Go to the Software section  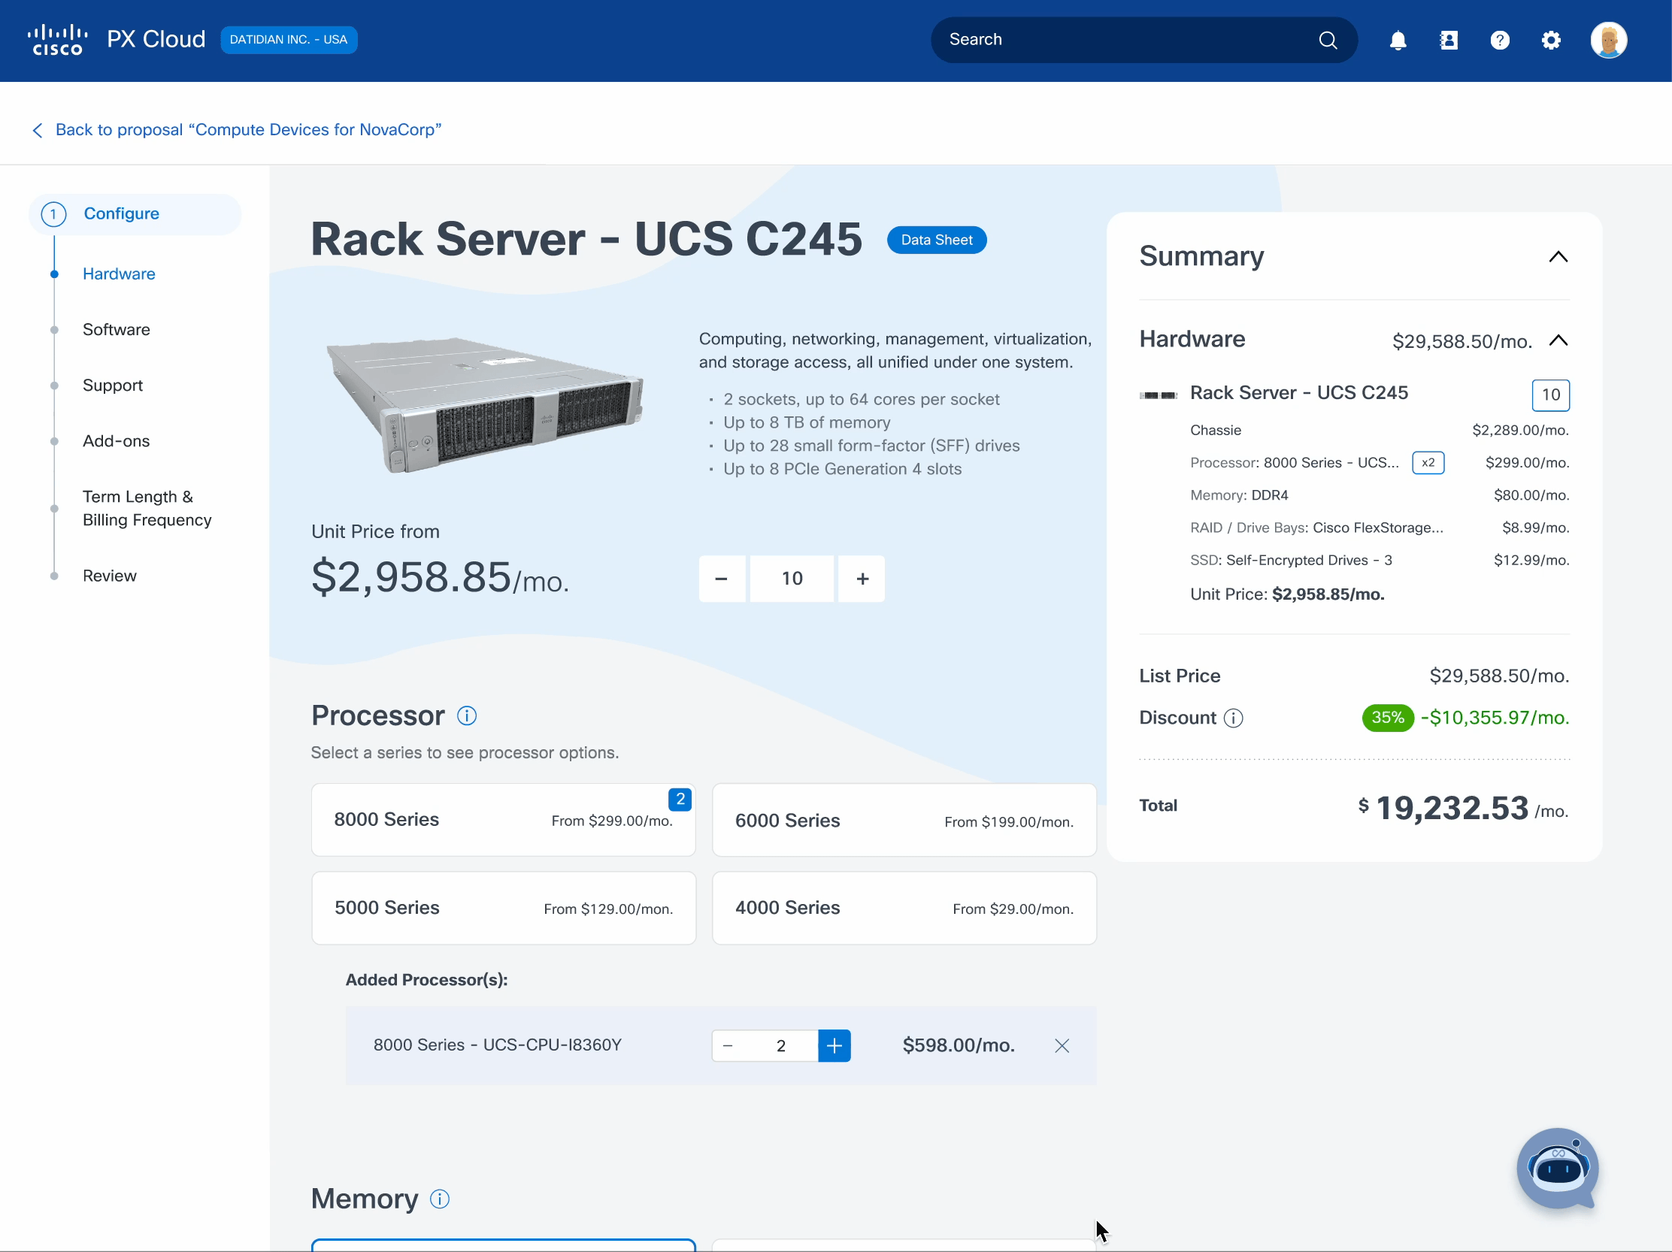pyautogui.click(x=117, y=329)
